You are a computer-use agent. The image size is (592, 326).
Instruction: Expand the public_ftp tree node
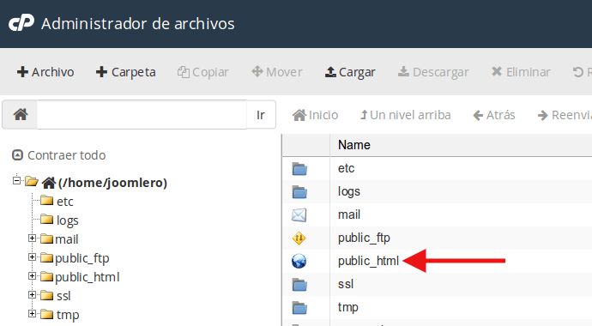point(32,257)
